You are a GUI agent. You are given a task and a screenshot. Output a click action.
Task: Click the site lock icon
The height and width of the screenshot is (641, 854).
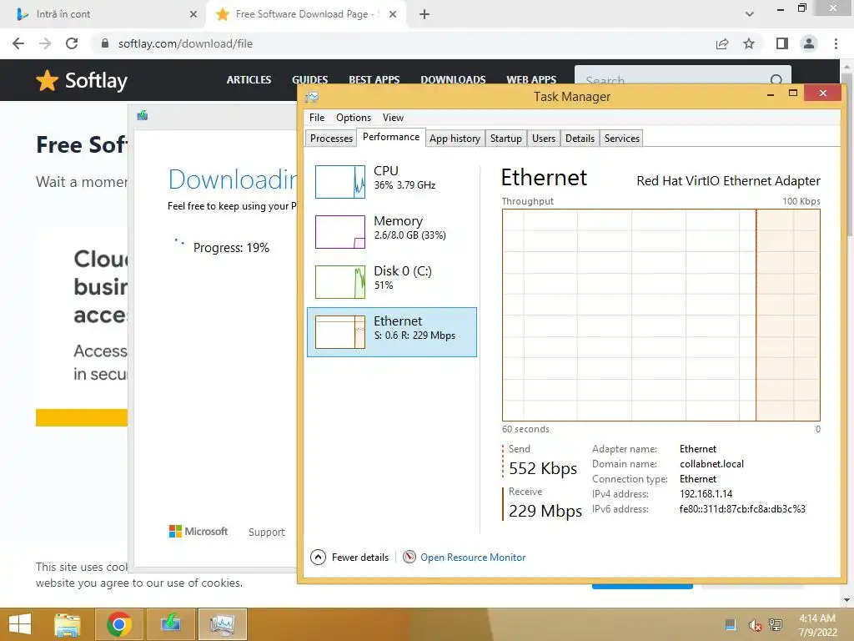105,43
